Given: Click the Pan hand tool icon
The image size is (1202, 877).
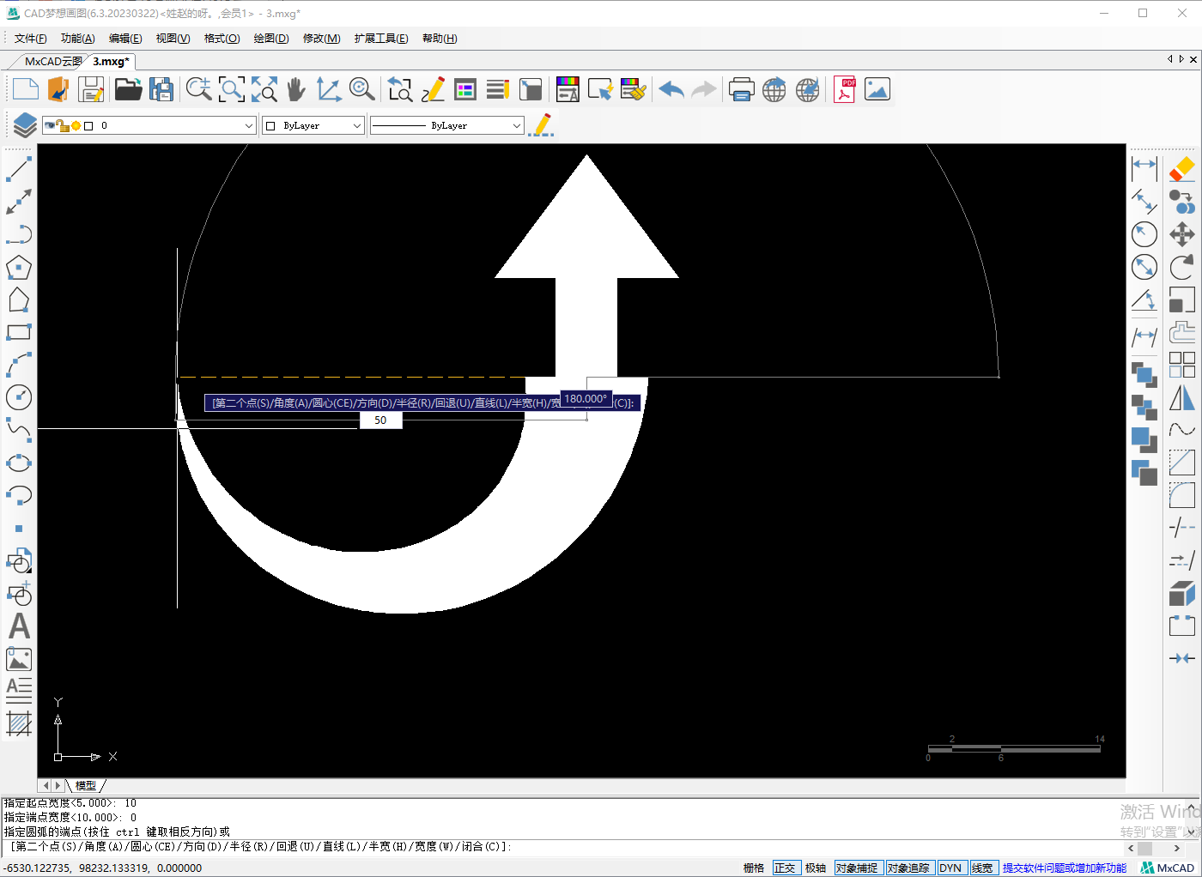Looking at the screenshot, I should coord(296,89).
